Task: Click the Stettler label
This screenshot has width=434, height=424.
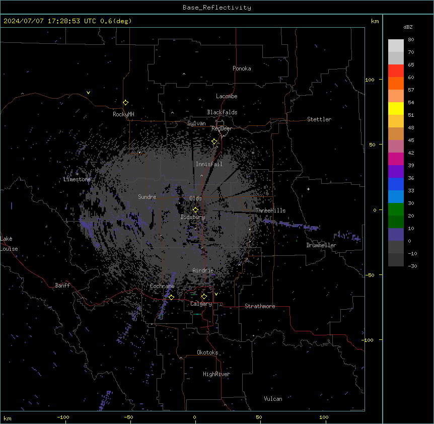Action: point(319,119)
